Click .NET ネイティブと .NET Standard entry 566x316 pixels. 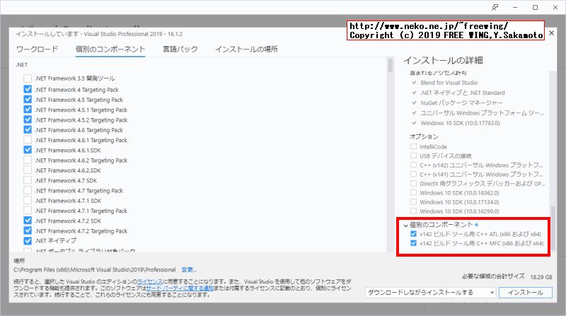(x=463, y=93)
